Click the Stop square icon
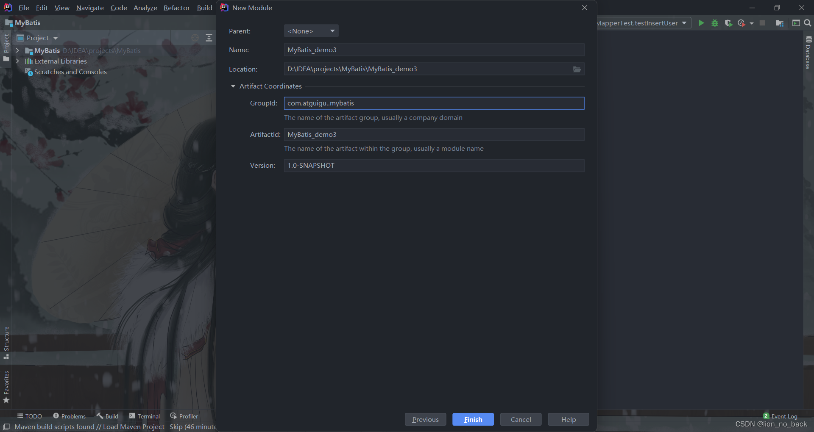 [762, 23]
